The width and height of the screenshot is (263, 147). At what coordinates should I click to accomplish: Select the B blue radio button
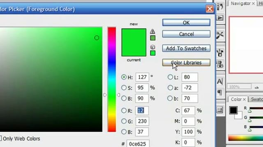pos(124,131)
